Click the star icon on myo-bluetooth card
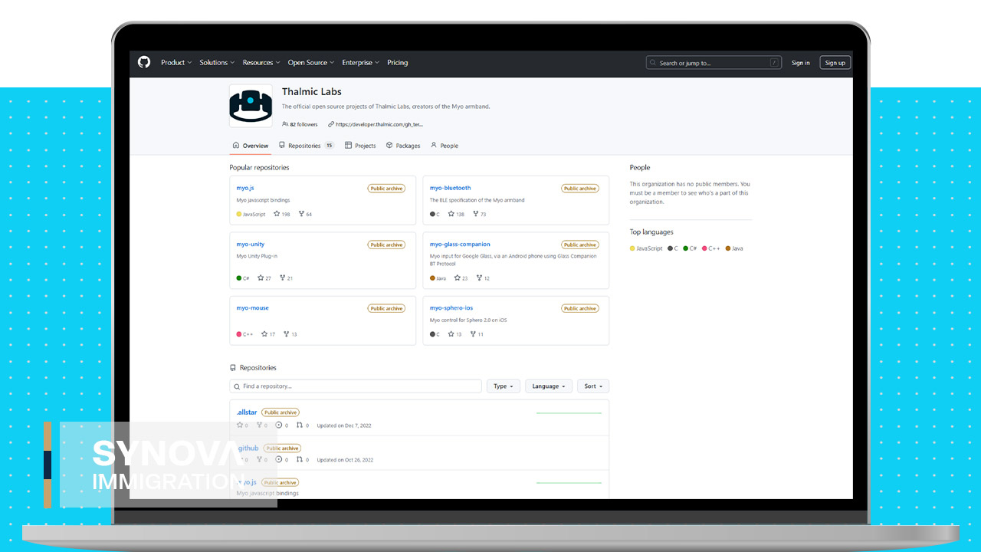 click(x=451, y=214)
